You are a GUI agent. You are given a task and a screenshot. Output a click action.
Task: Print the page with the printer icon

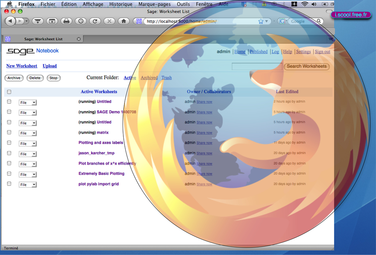tap(66, 21)
